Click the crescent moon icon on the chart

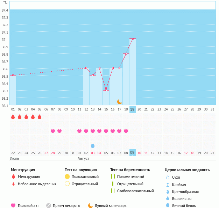(x=120, y=101)
